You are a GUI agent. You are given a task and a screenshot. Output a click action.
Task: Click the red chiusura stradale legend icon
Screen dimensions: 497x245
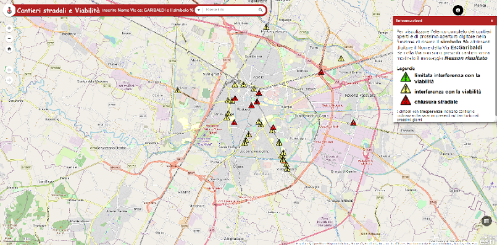406,101
